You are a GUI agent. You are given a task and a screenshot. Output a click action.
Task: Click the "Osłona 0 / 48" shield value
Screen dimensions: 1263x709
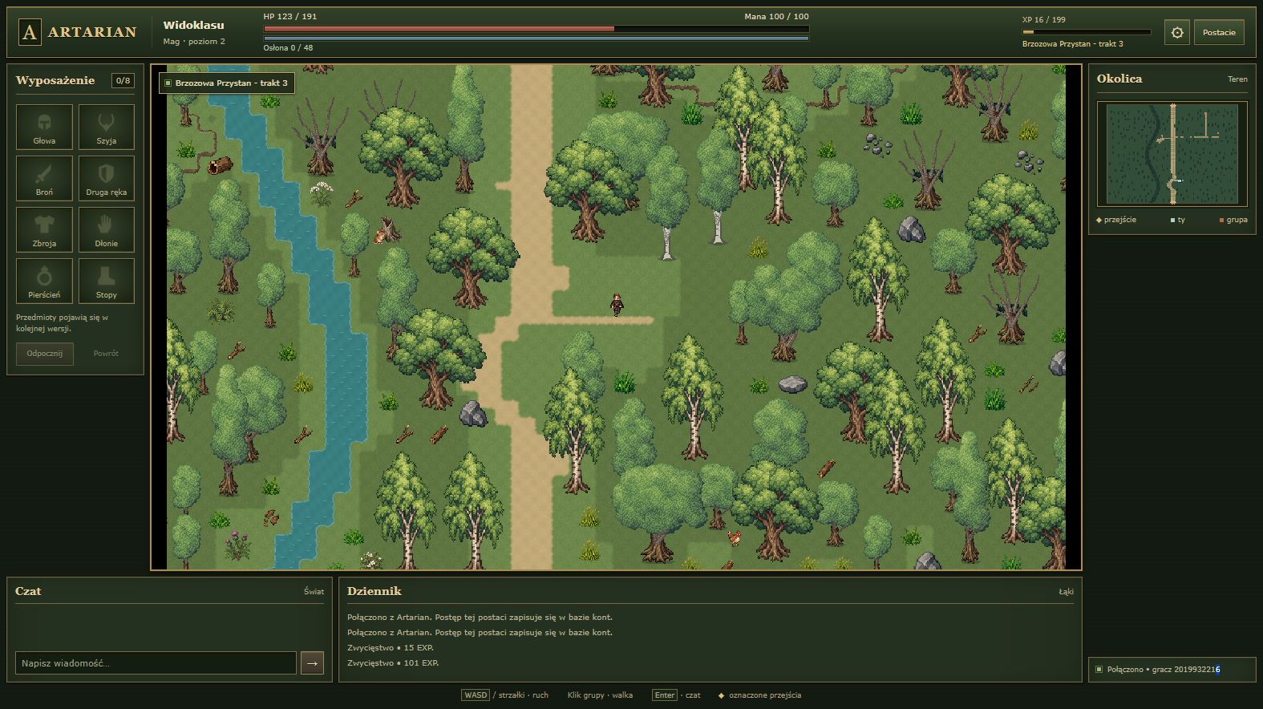[x=289, y=48]
